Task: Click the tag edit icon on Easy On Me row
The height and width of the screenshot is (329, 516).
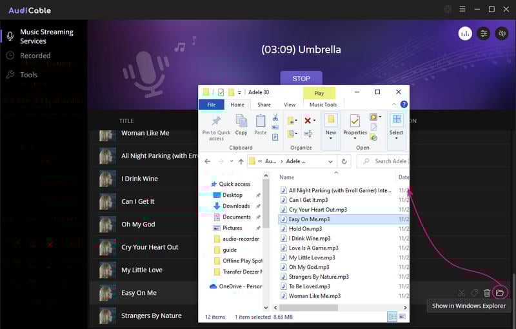Action: coord(474,292)
